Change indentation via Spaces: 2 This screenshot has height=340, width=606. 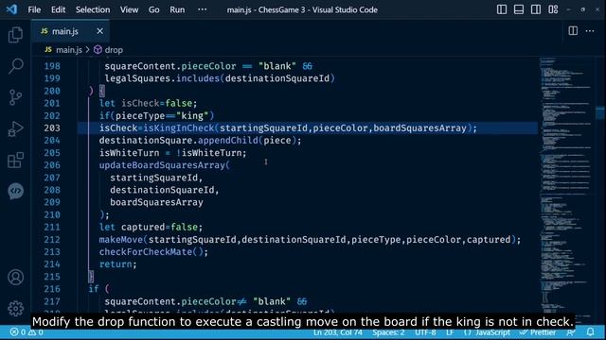coord(388,331)
